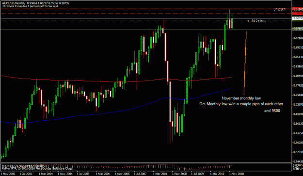Screen dimensions: 303x176
Task: Click the '1 Jul 2007' date label
Action: (x=140, y=174)
